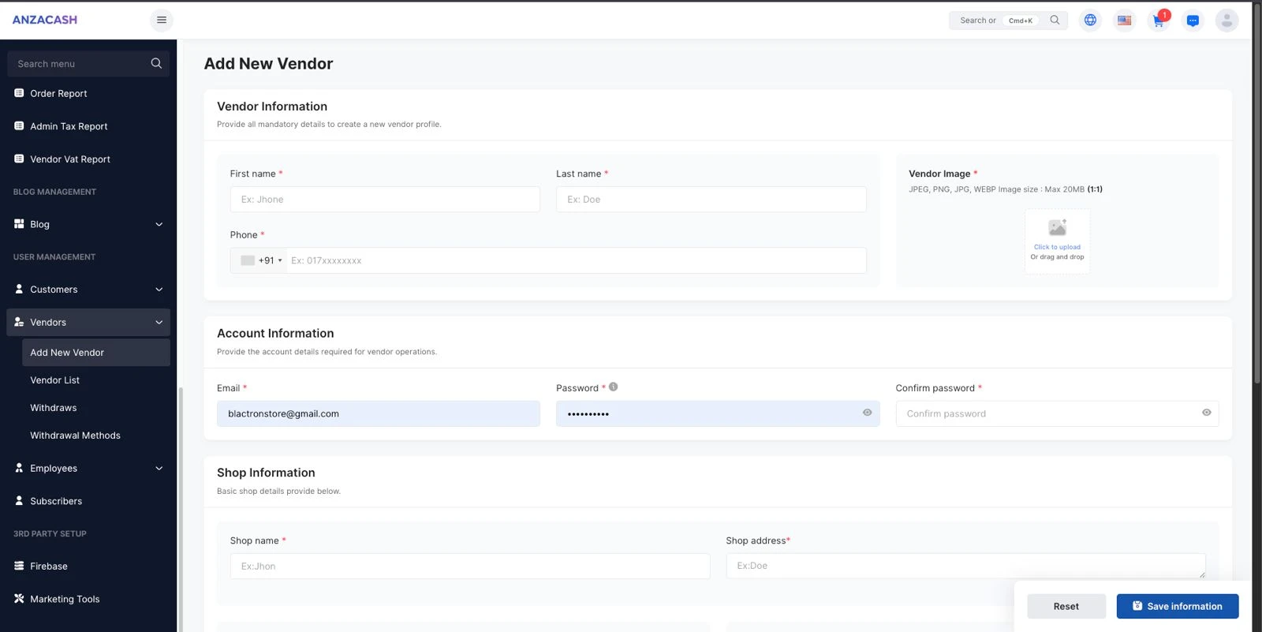Image resolution: width=1262 pixels, height=632 pixels.
Task: Focus the First name input field
Action: [385, 200]
